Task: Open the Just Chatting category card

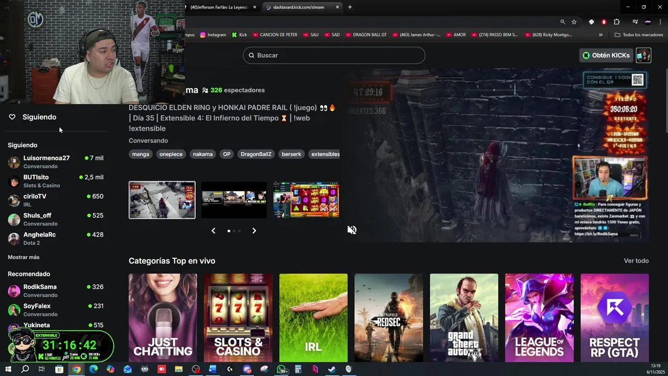Action: pyautogui.click(x=163, y=318)
